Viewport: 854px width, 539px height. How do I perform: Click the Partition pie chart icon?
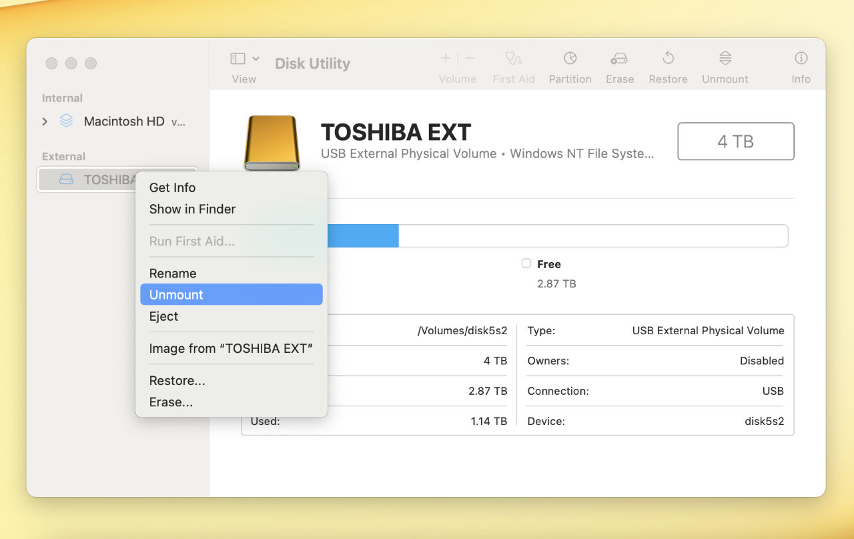coord(570,58)
